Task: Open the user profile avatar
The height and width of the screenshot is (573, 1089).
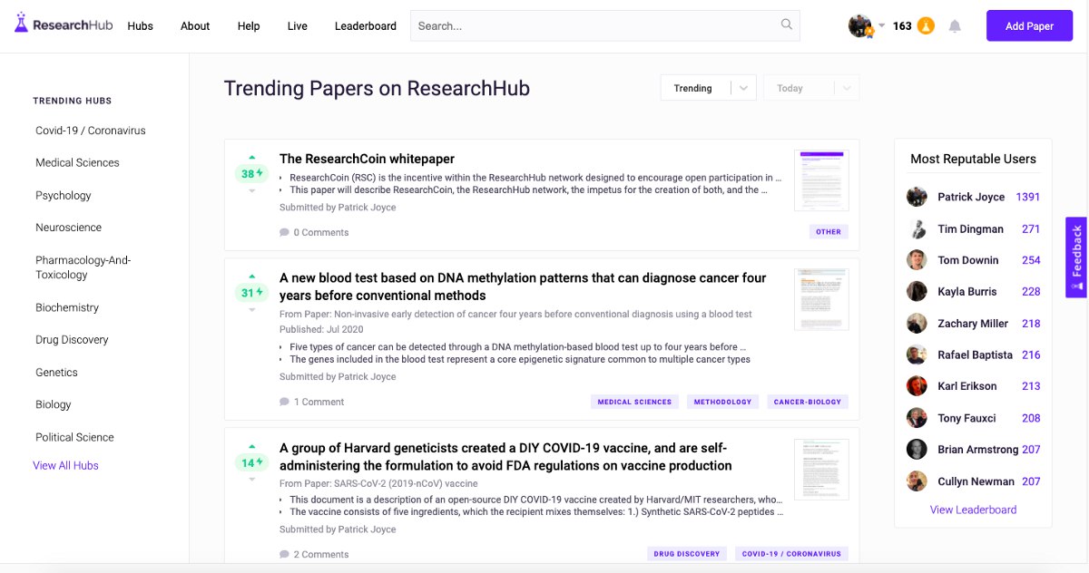Action: (x=859, y=25)
